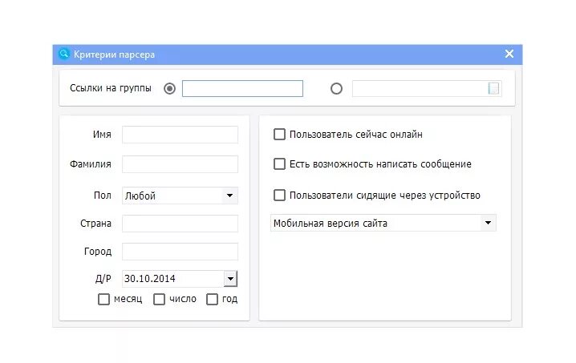This screenshot has height=363, width=576.
Task: Click the first group links text box
Action: (x=242, y=88)
